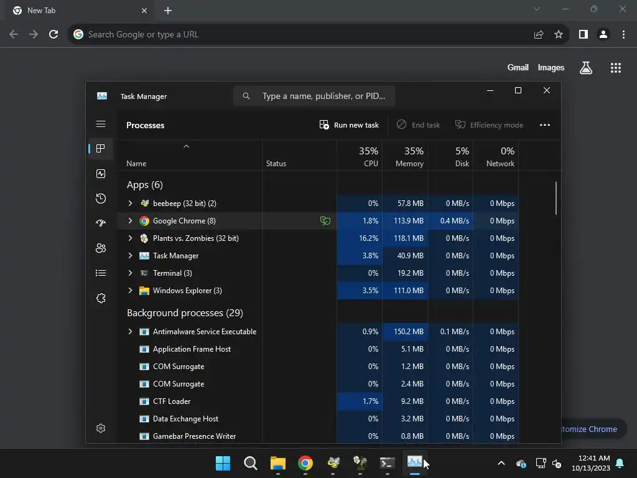Toggle the Chrome side panel icon
The image size is (637, 478).
[x=584, y=35]
